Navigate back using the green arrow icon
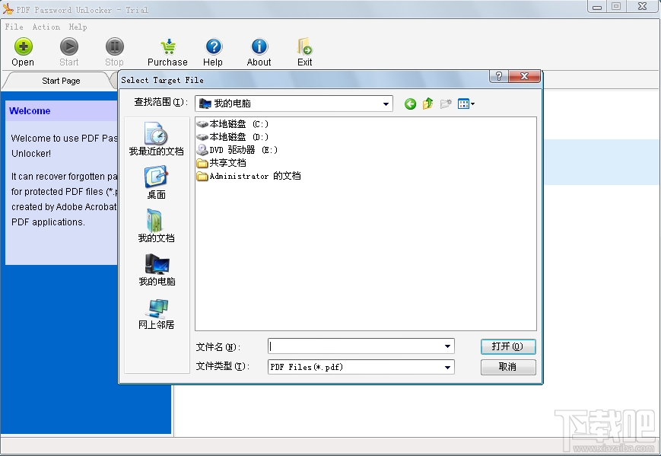The height and width of the screenshot is (456, 661). coord(409,104)
